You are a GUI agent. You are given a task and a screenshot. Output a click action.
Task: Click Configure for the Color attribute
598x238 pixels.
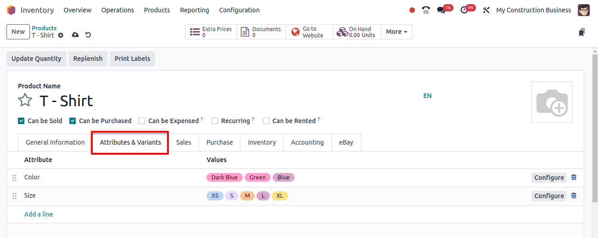[549, 178]
